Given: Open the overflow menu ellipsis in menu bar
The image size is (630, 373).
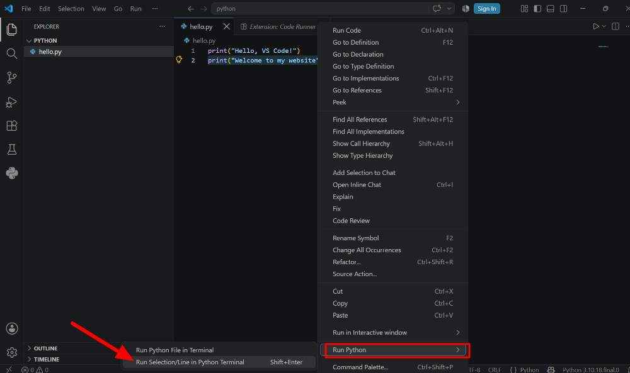Looking at the screenshot, I should pyautogui.click(x=155, y=8).
